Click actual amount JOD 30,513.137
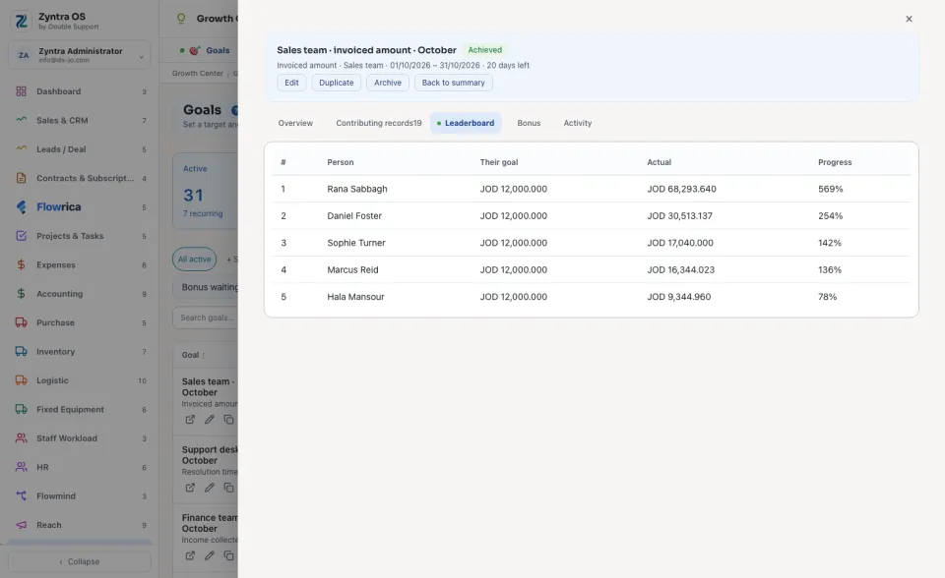The image size is (945, 578). click(x=680, y=215)
